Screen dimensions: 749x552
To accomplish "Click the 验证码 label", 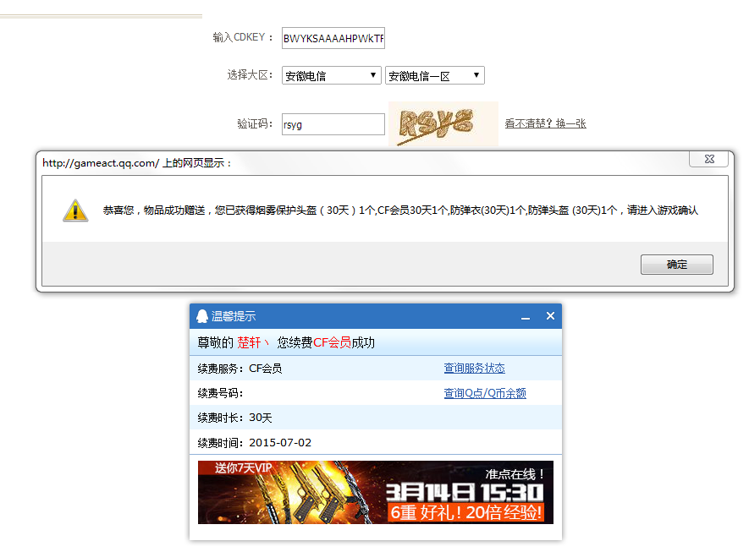I will tap(255, 123).
